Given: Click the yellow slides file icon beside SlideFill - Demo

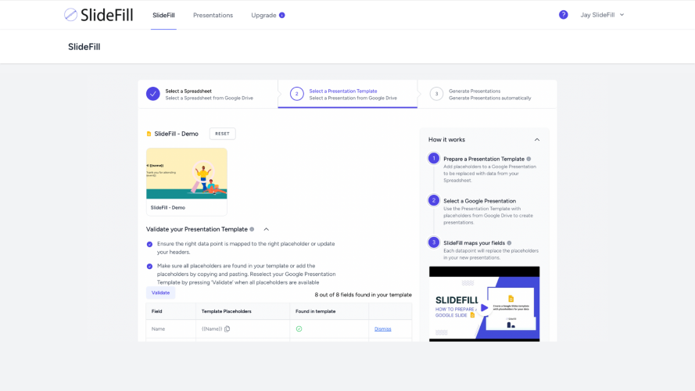Looking at the screenshot, I should pyautogui.click(x=149, y=134).
